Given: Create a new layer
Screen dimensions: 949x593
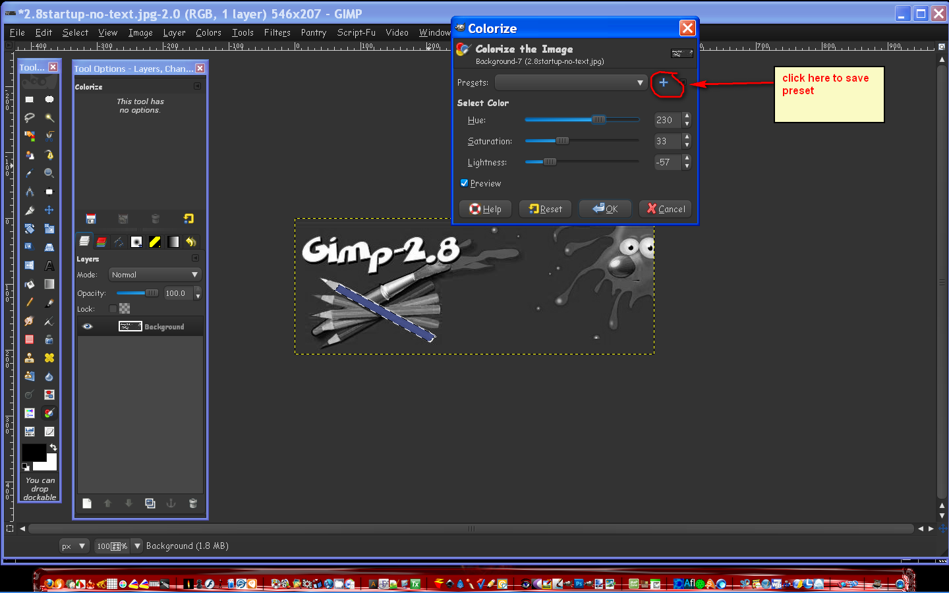Looking at the screenshot, I should [x=87, y=503].
